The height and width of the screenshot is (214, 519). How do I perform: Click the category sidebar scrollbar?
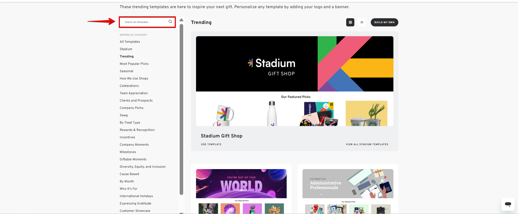(x=181, y=109)
